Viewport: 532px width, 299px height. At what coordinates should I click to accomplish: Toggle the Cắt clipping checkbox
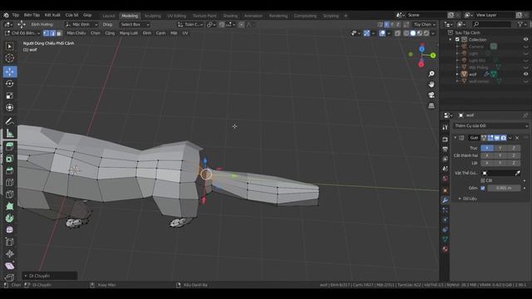coord(483,180)
